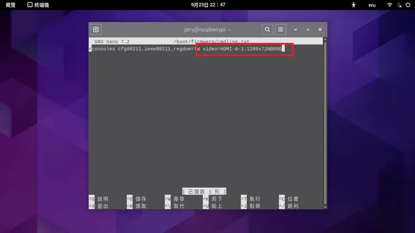Close the terminal window
The image size is (415, 233).
point(320,29)
